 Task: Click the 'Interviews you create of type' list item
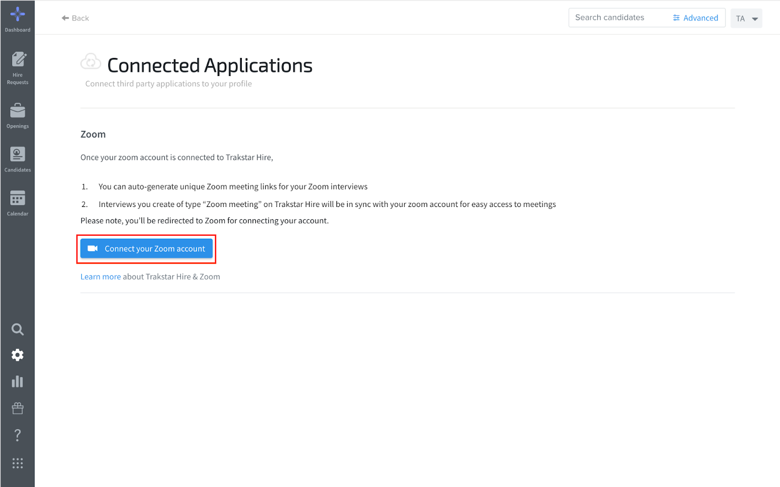(327, 205)
